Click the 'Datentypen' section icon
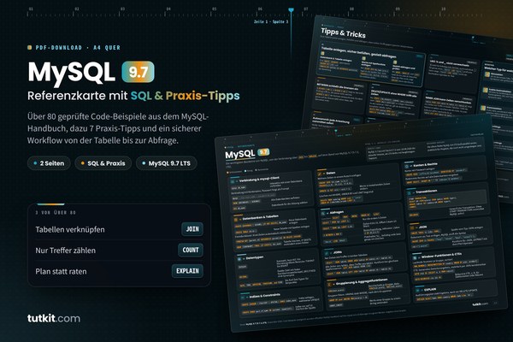Screen dimensions: 513x342 239,259
